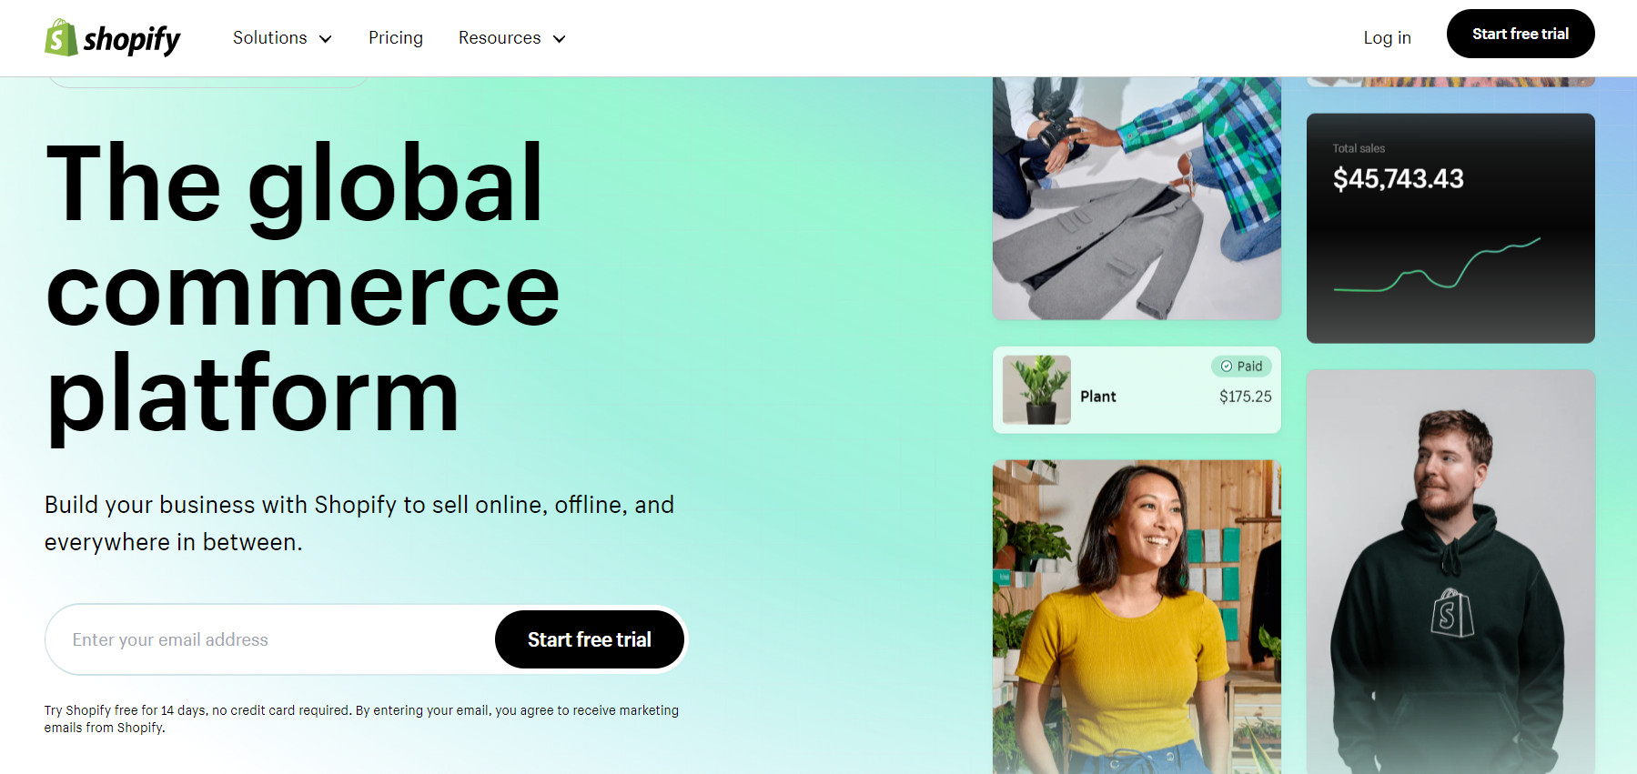Screen dimensions: 1637x774
Task: Click the Plant $175.25 order card
Action: click(1137, 389)
